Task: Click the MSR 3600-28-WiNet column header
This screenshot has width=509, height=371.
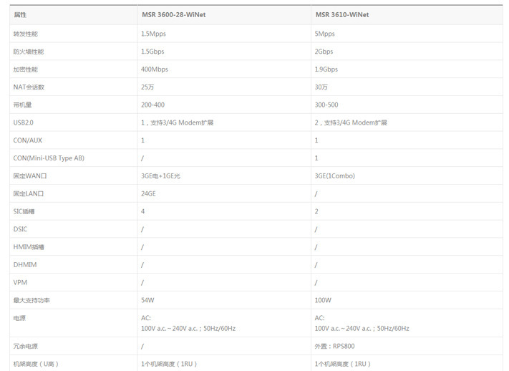Action: (174, 14)
